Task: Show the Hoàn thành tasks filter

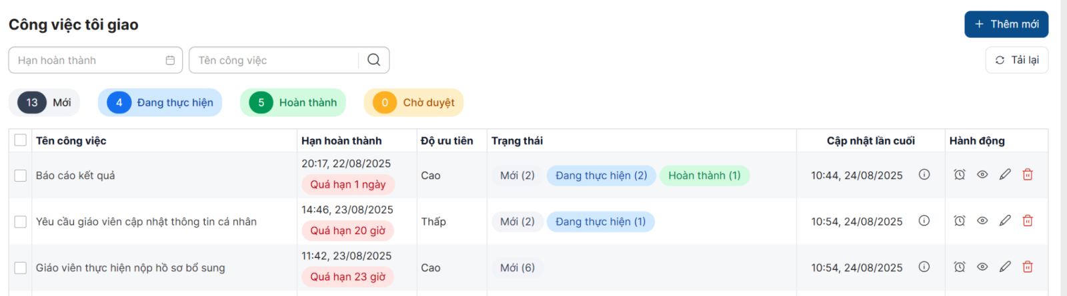Action: (293, 102)
